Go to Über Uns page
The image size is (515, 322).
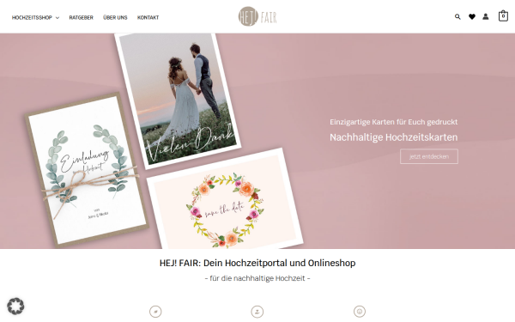(115, 17)
